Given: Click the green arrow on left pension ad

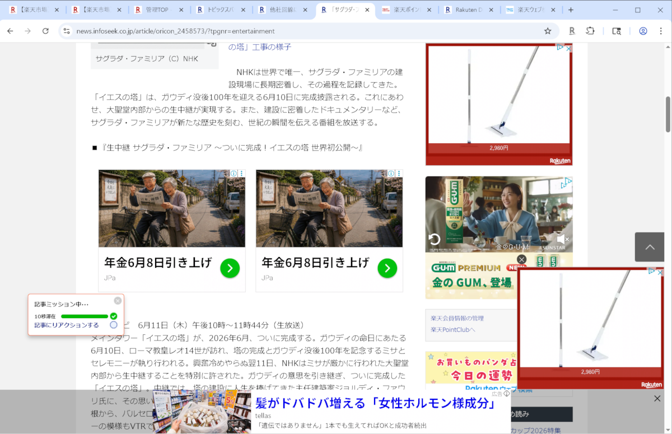Looking at the screenshot, I should tap(230, 268).
